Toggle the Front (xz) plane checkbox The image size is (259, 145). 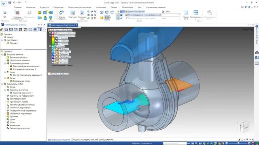(56, 43)
